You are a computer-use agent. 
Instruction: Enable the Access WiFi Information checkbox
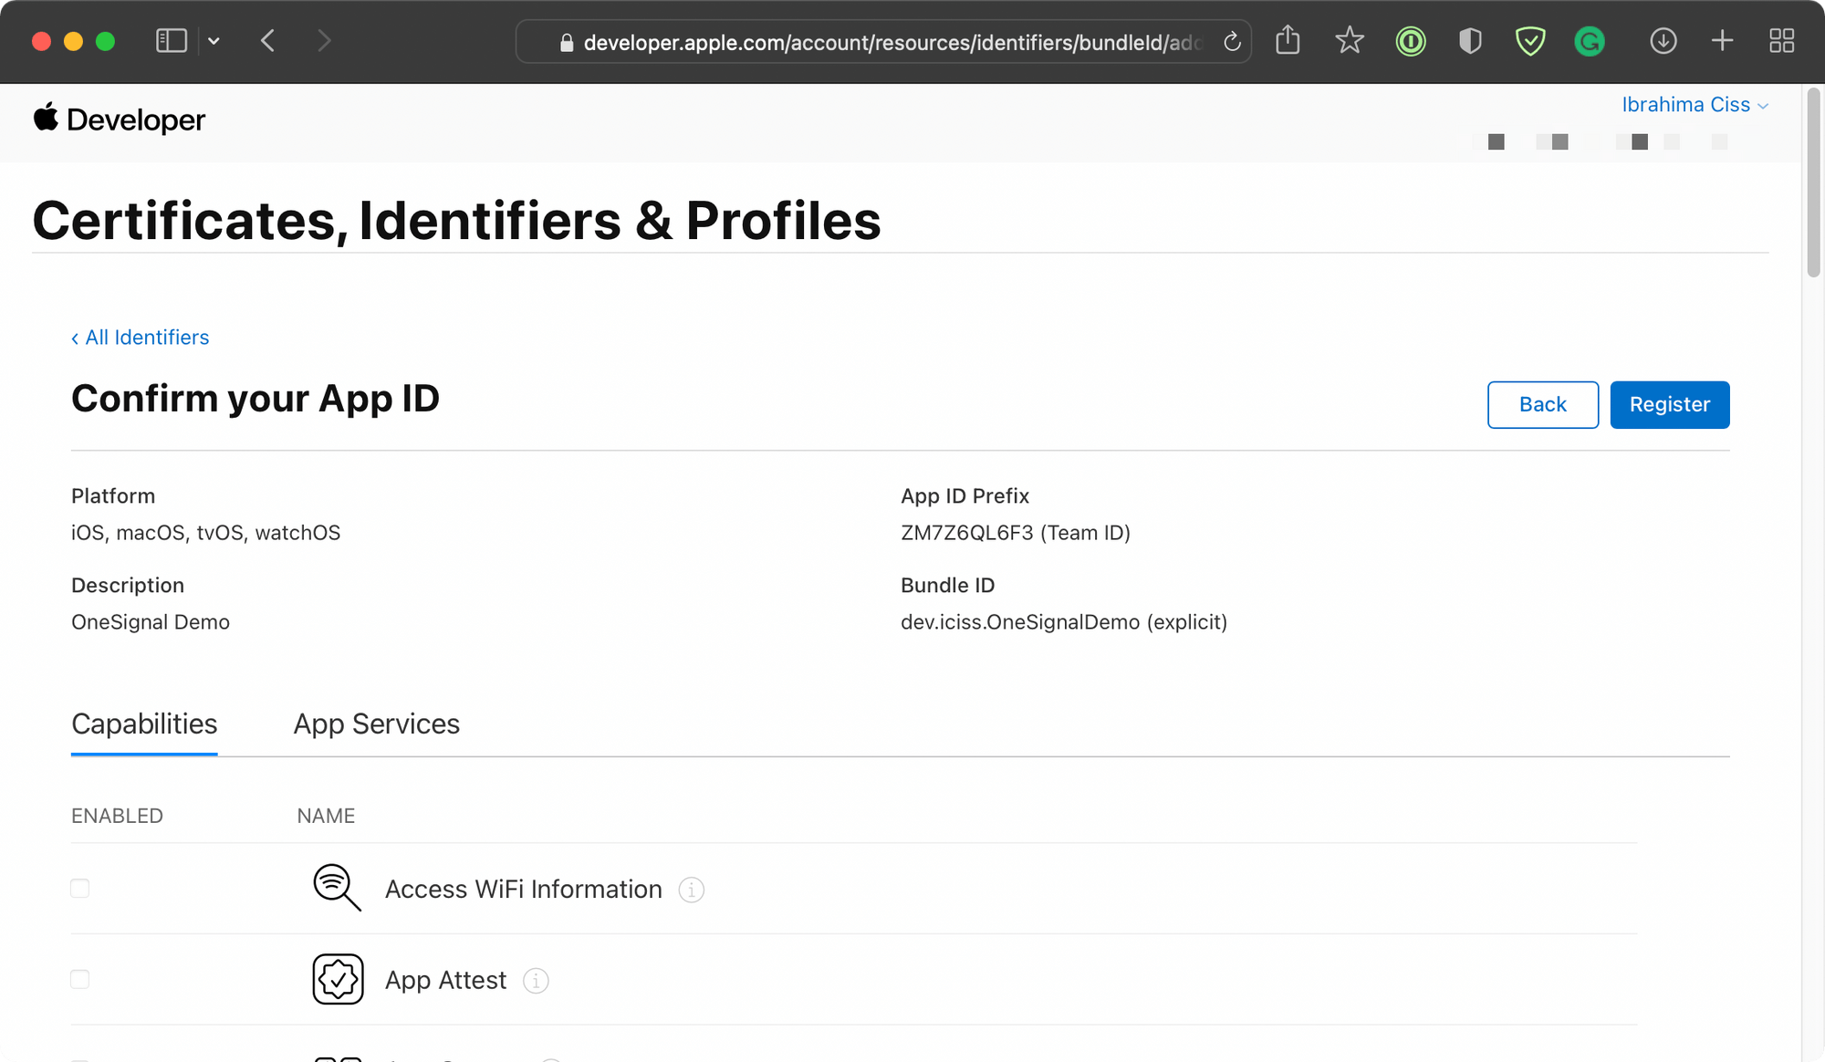80,889
